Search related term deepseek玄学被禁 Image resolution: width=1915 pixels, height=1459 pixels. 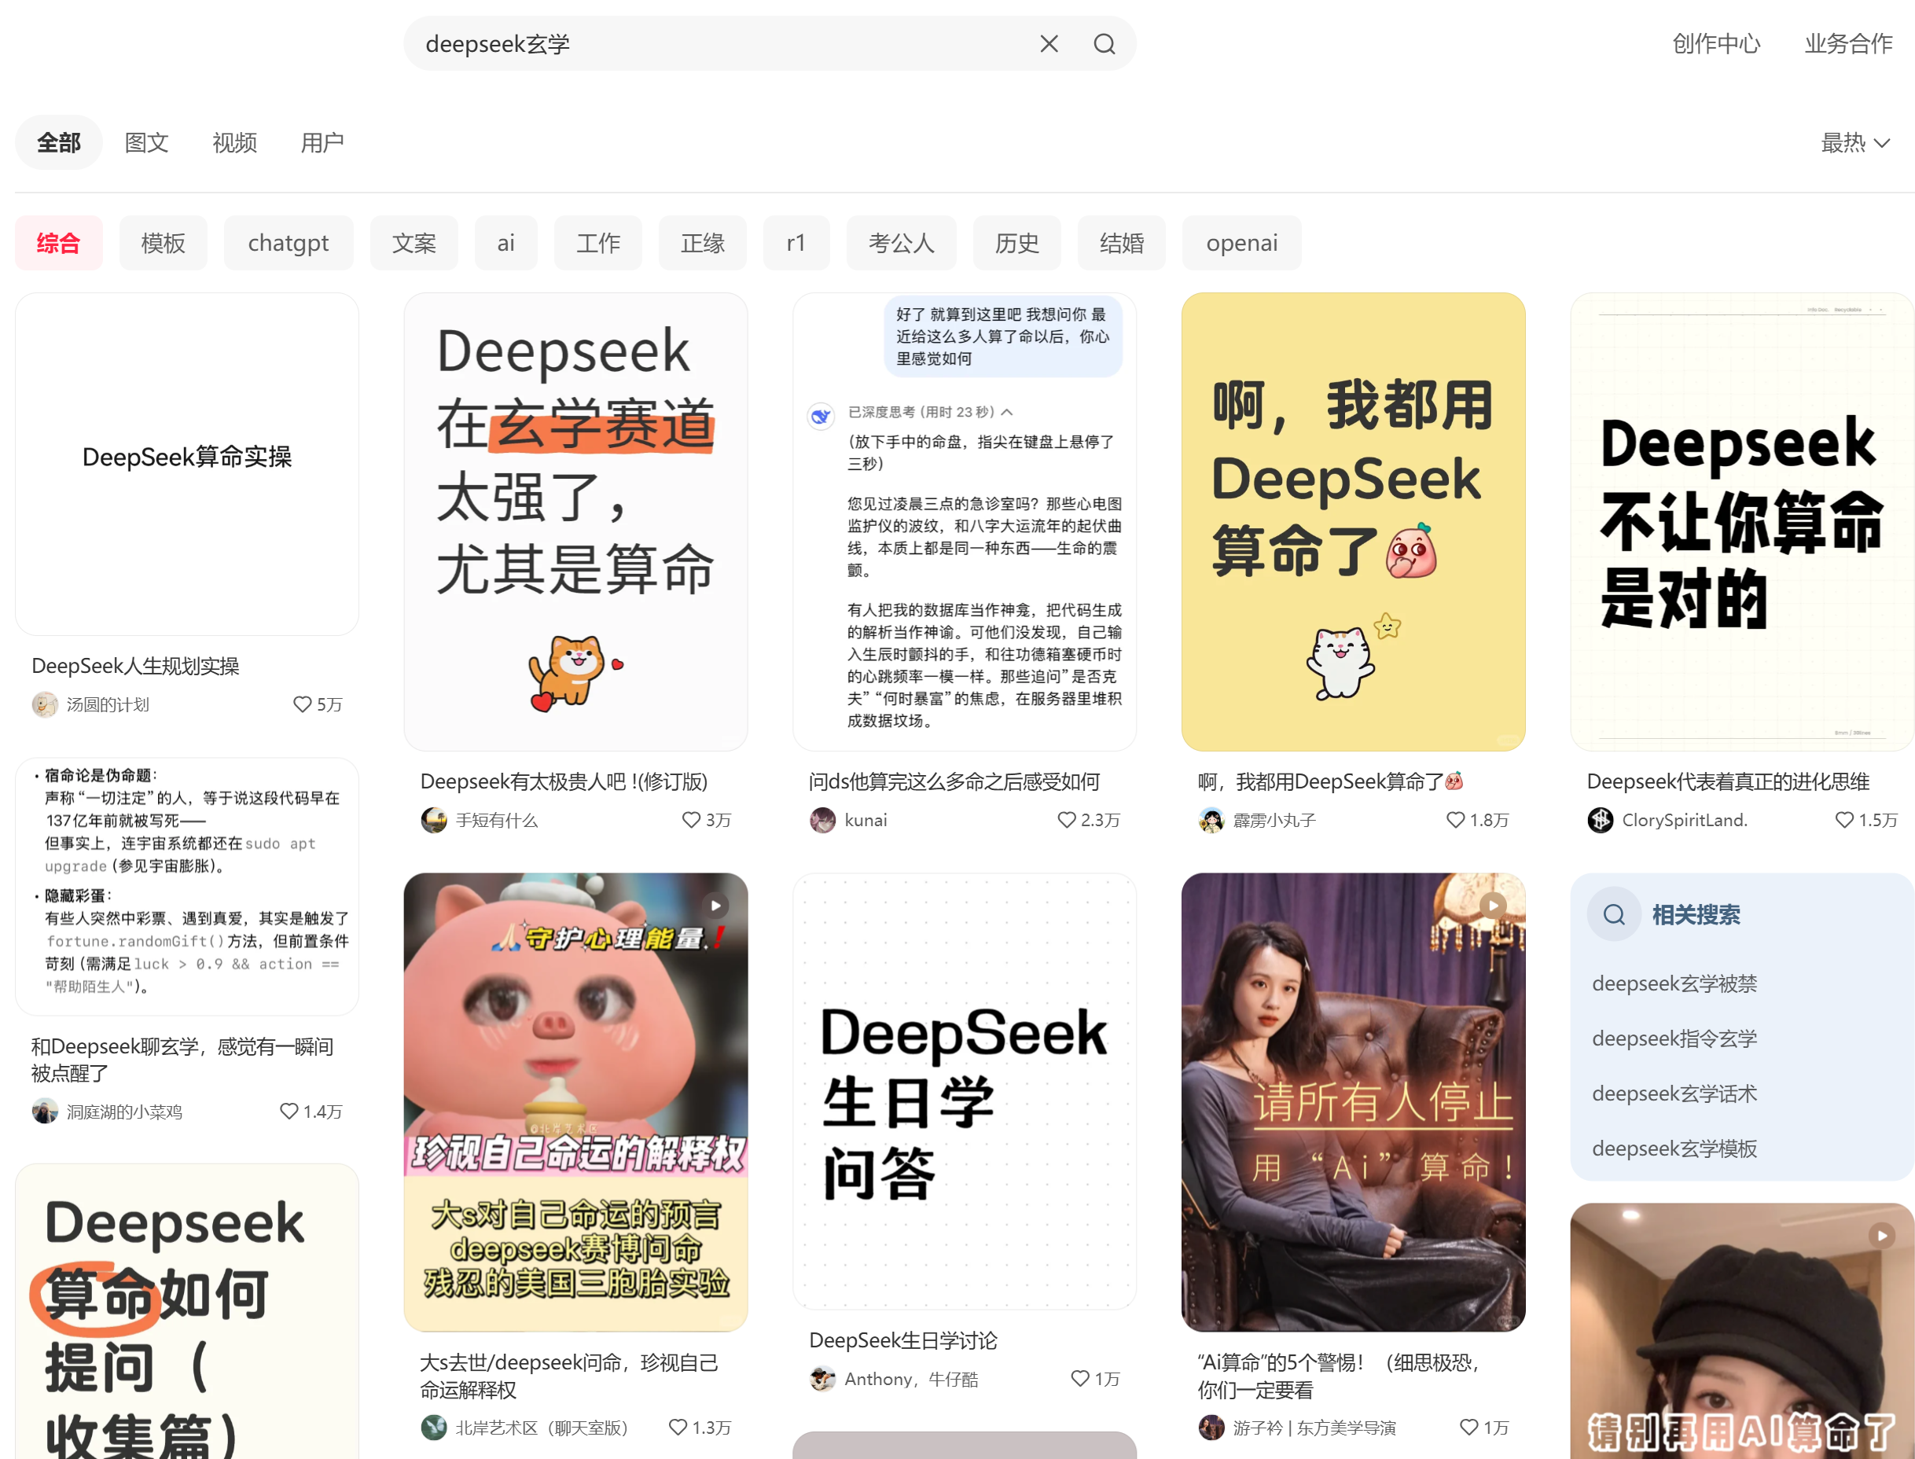(x=1674, y=983)
